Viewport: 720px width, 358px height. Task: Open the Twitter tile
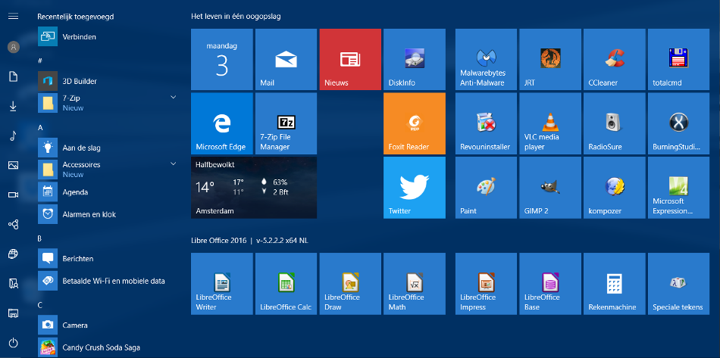[x=415, y=188]
